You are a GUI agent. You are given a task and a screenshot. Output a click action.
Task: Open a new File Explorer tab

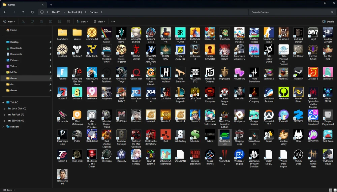click(x=51, y=4)
